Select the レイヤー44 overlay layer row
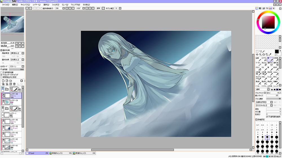 click(x=12, y=128)
